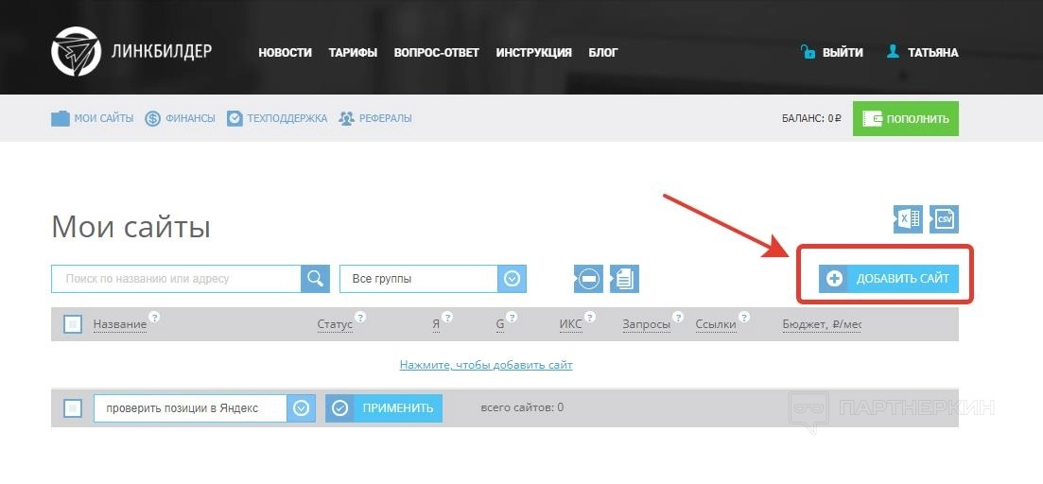Open Техподдержка section
The height and width of the screenshot is (484, 1043).
point(277,118)
